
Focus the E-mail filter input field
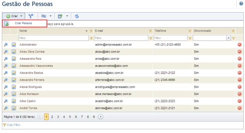pos(121,38)
